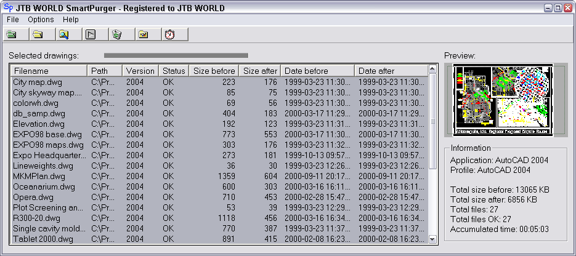The width and height of the screenshot is (576, 256).
Task: Click the recycle bin toolbar icon
Action: 117,34
